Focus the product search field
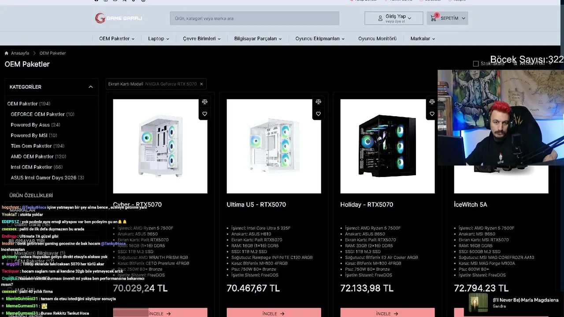Viewport: 564px width, 317px height. coord(255,18)
